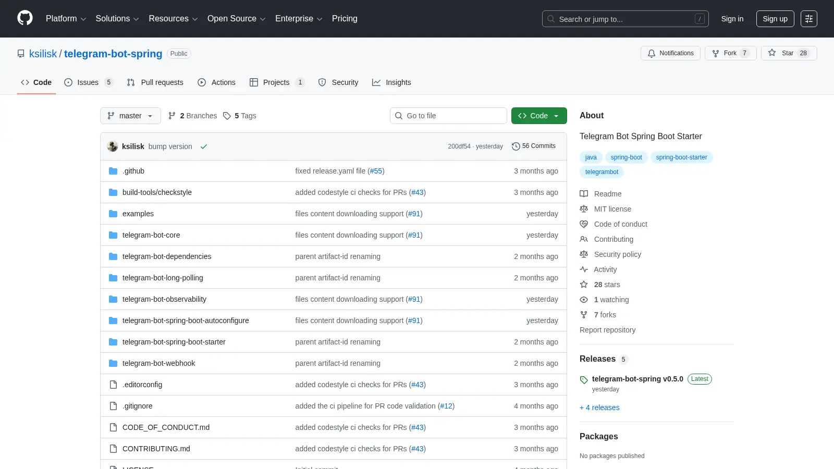Expand the Open Source menu
Viewport: 834px width, 469px height.
click(237, 19)
